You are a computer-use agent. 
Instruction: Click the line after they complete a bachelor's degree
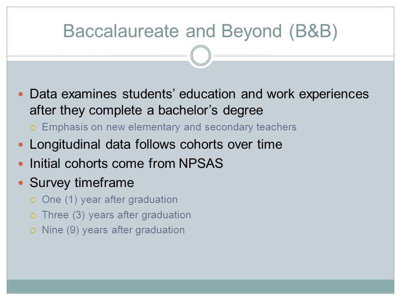point(146,110)
